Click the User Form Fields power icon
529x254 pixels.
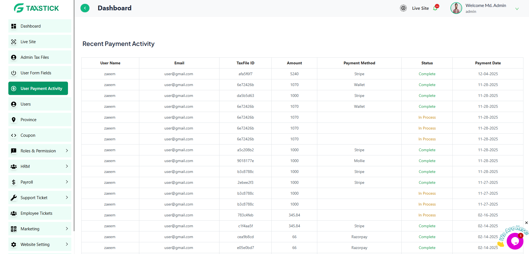tap(14, 73)
